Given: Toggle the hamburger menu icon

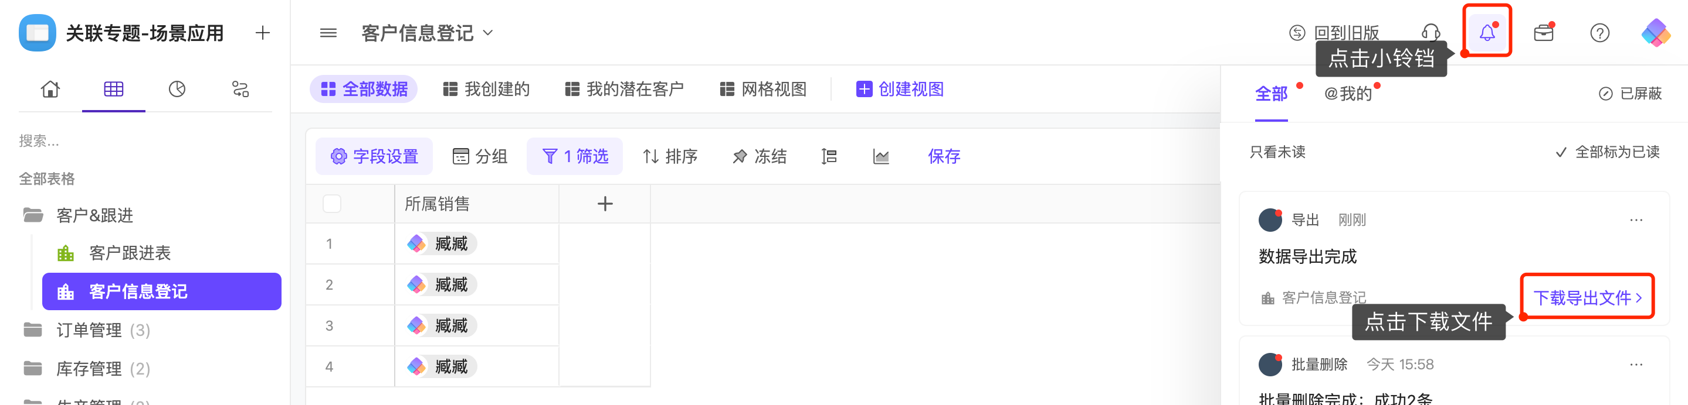Looking at the screenshot, I should 328,32.
